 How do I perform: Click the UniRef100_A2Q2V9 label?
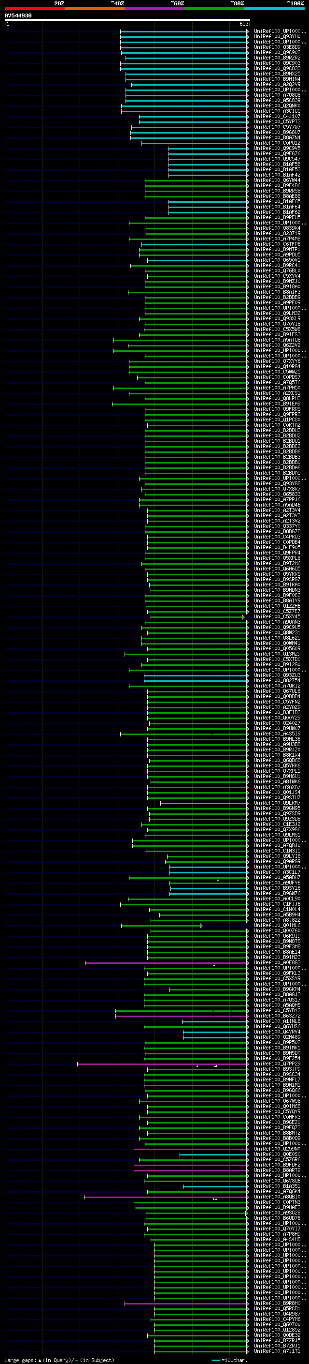(x=277, y=84)
